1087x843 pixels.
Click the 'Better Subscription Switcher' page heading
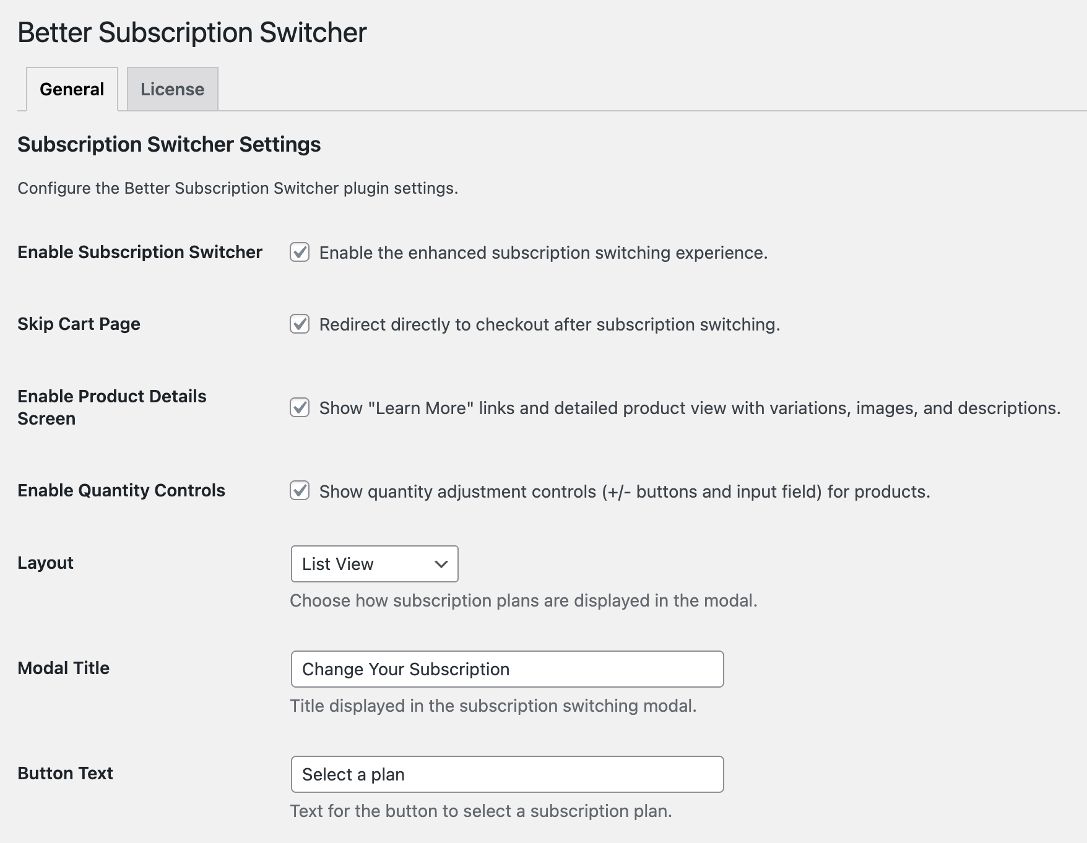(192, 33)
